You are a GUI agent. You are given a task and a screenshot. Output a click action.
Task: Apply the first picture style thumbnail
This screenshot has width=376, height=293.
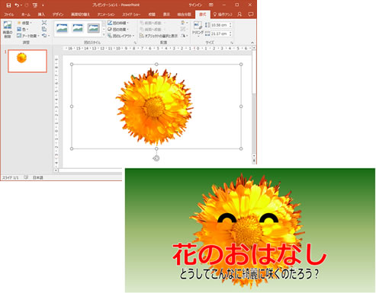[62, 28]
